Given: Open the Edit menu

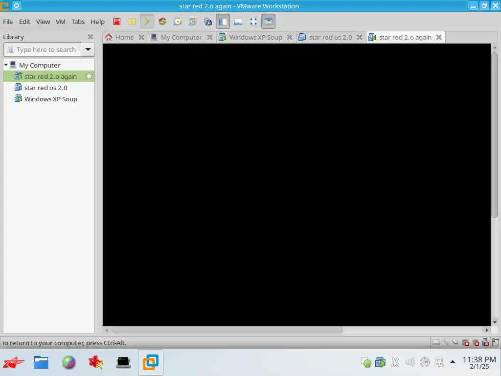Looking at the screenshot, I should click(x=24, y=22).
